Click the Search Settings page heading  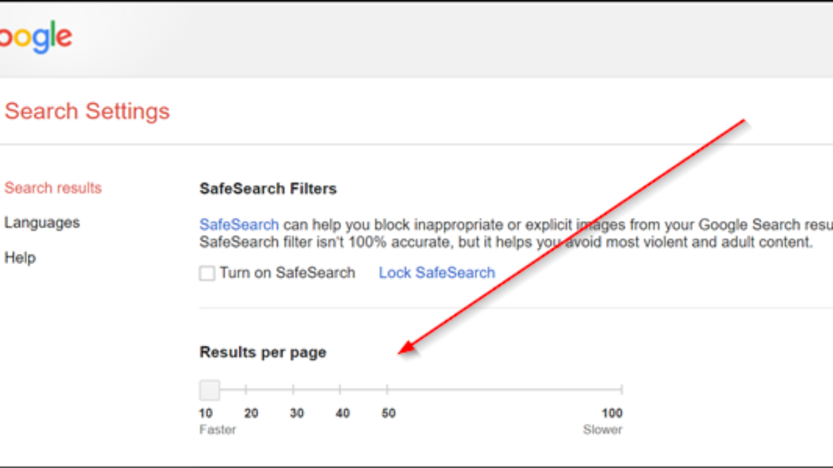[x=87, y=112]
